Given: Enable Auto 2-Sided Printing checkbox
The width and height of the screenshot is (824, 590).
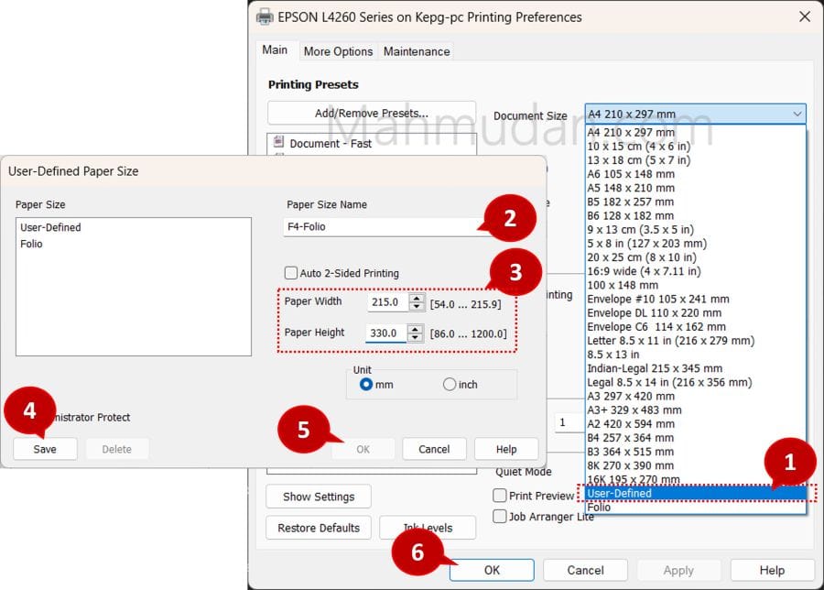Looking at the screenshot, I should point(291,273).
